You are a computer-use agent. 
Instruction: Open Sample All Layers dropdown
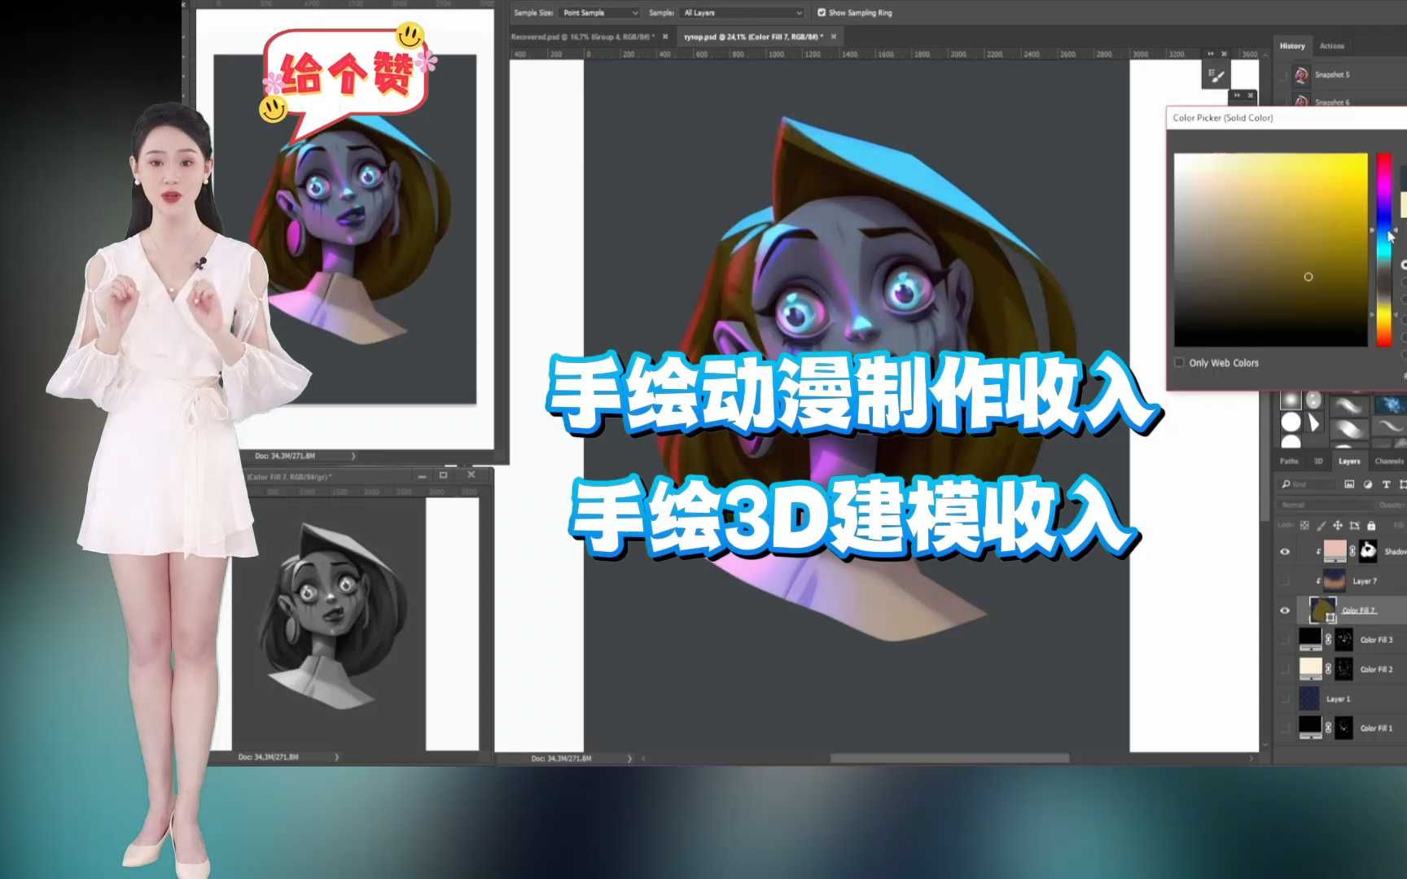[x=743, y=12]
